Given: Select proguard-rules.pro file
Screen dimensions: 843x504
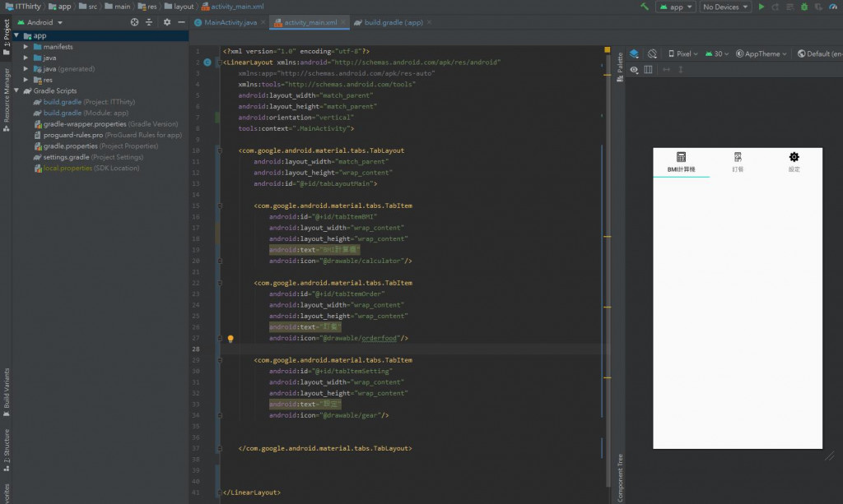Looking at the screenshot, I should [108, 135].
